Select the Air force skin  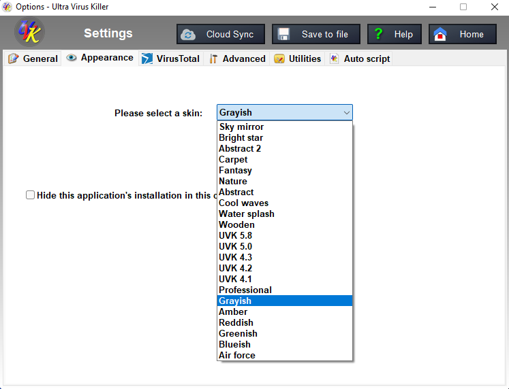[x=285, y=355]
